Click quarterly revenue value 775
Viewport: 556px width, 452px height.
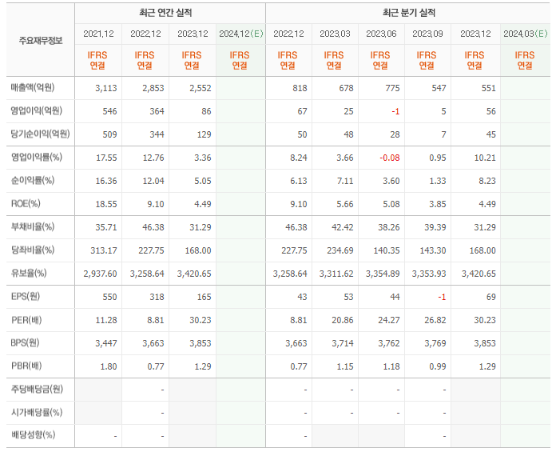coord(392,88)
